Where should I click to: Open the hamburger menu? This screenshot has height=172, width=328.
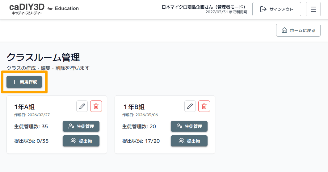pyautogui.click(x=313, y=9)
